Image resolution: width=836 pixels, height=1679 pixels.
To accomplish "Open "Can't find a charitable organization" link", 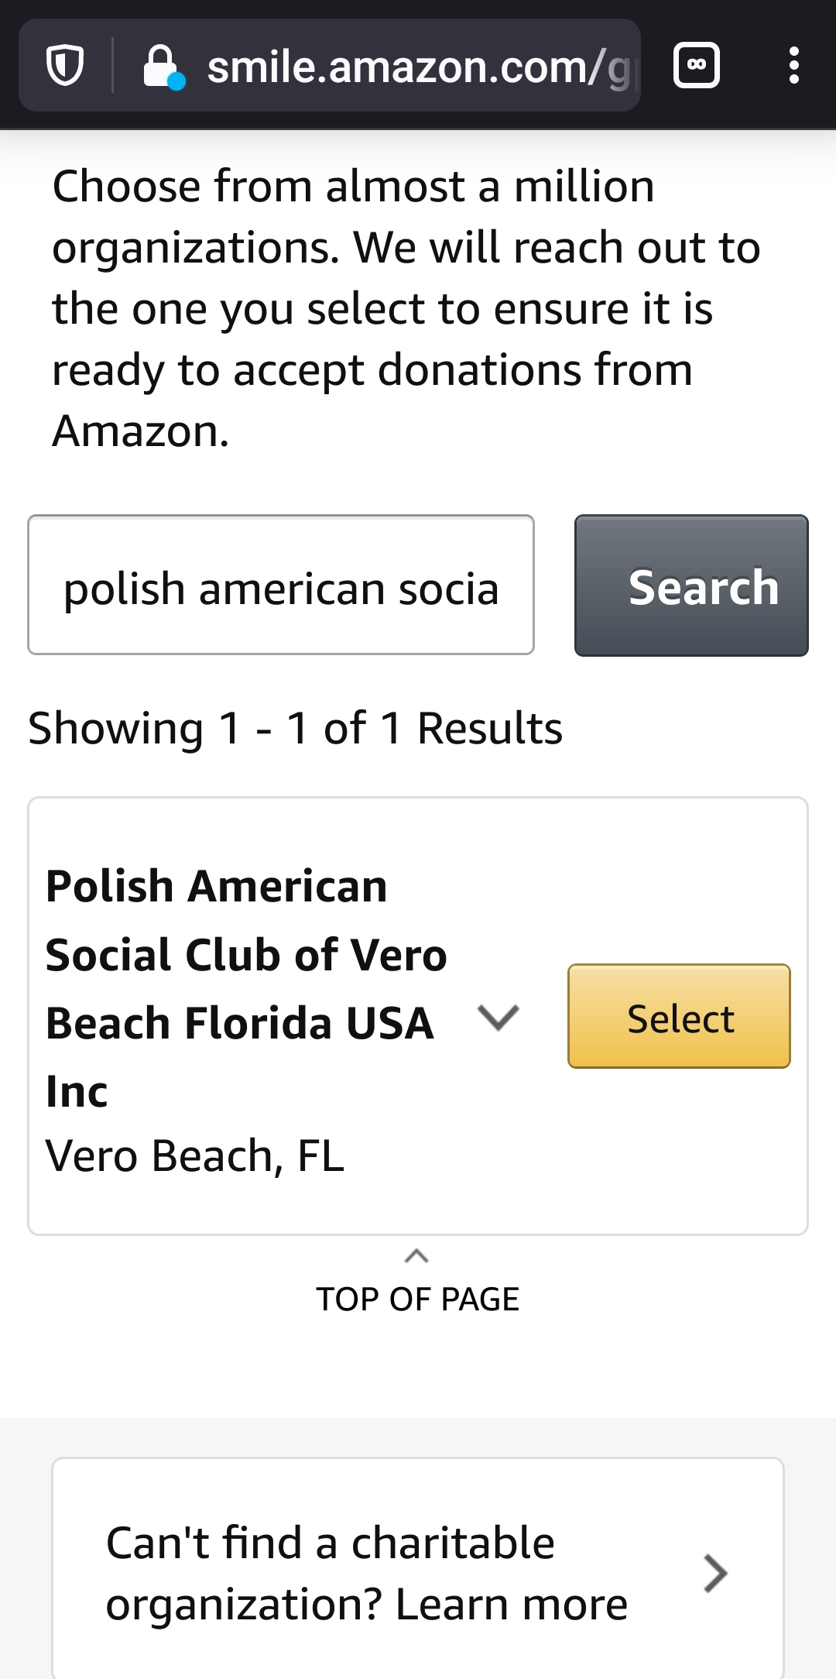I will pyautogui.click(x=367, y=1574).
